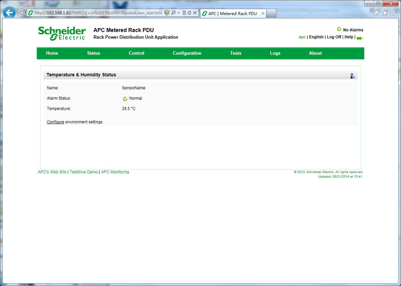The width and height of the screenshot is (401, 286).
Task: Click the green pushpin icon near Help
Action: tap(360, 38)
